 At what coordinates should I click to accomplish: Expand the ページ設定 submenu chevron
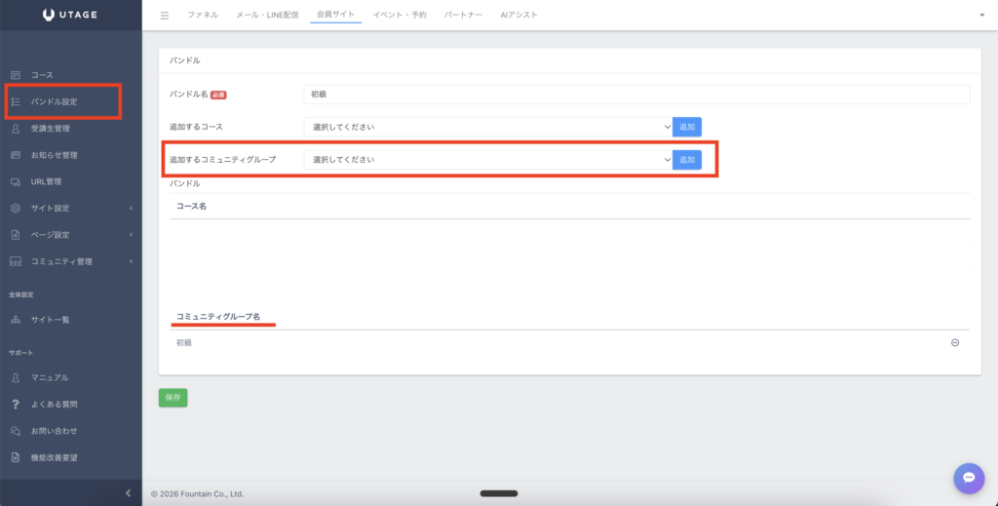pos(131,235)
